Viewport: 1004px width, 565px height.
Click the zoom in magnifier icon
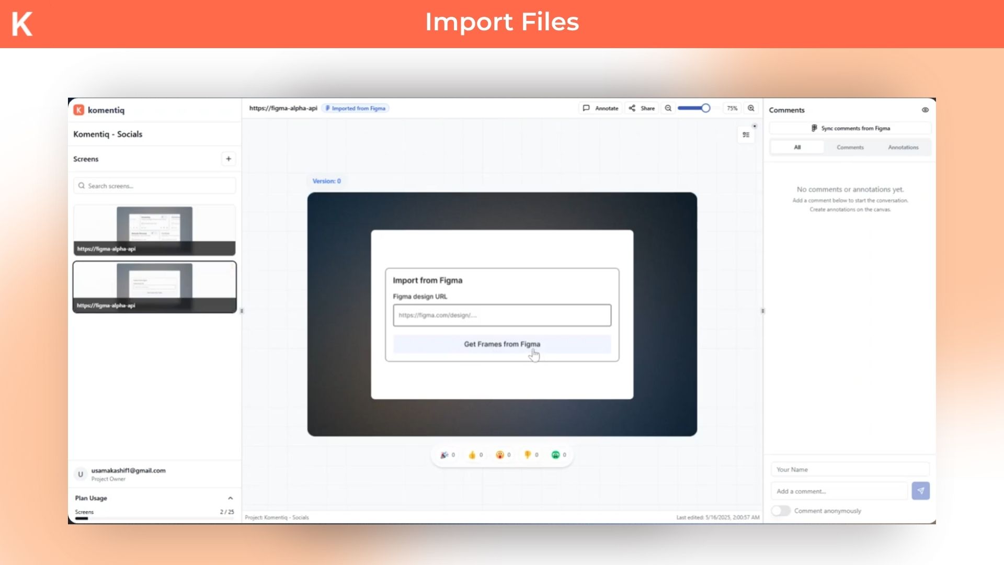tap(751, 108)
